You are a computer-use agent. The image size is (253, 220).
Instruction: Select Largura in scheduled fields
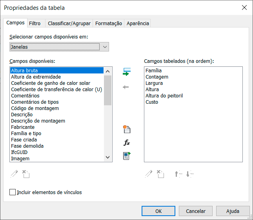click(193, 83)
